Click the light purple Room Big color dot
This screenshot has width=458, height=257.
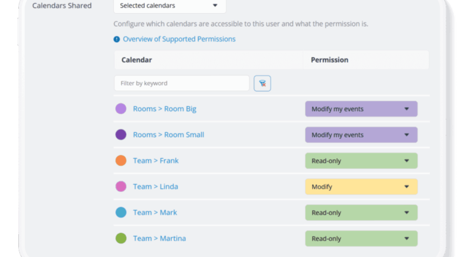pyautogui.click(x=121, y=109)
